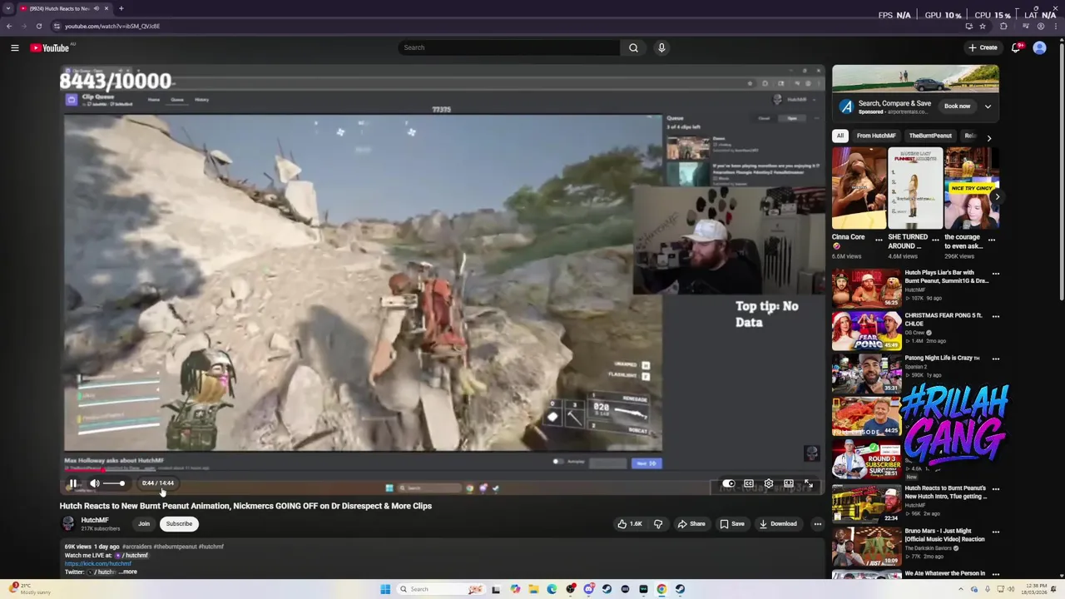Open HutchMF channel name link
Image resolution: width=1065 pixels, height=599 pixels.
point(95,520)
